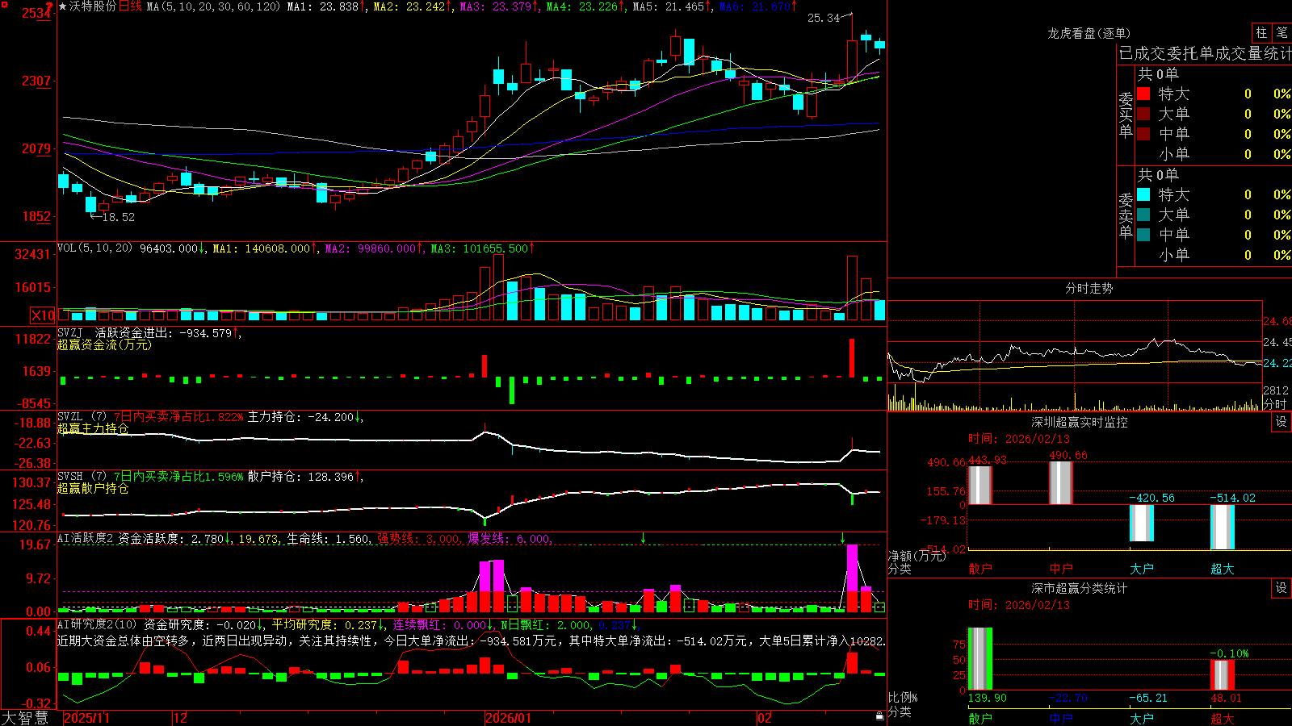Select the 12 month marker on date axis

click(181, 718)
